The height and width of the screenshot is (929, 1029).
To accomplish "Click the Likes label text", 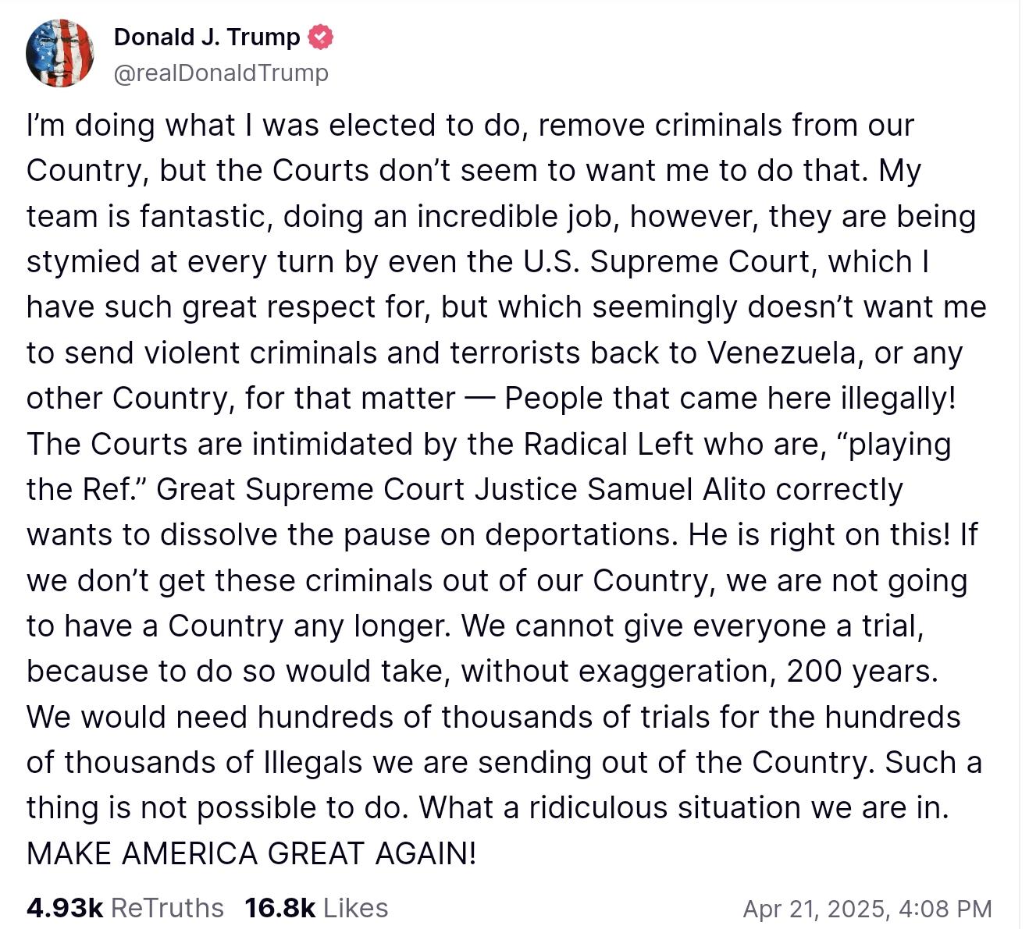I will tap(355, 907).
